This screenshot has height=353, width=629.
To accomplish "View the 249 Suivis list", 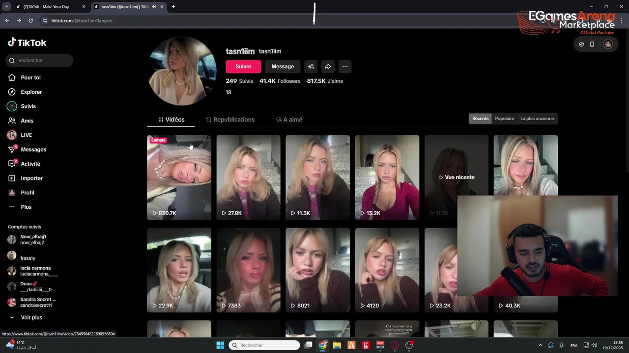I will pyautogui.click(x=239, y=81).
